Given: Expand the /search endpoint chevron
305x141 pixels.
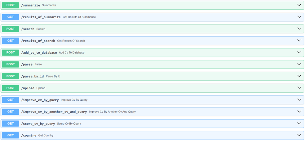Looking at the screenshot, I should [299, 29].
